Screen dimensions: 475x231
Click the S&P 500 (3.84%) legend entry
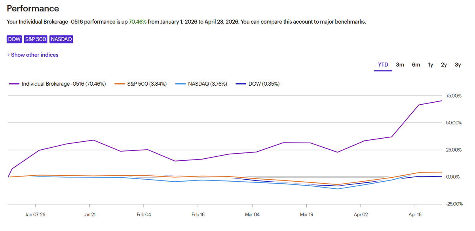pos(141,84)
